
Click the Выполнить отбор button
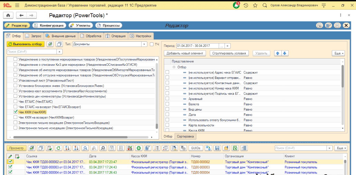click(25, 44)
